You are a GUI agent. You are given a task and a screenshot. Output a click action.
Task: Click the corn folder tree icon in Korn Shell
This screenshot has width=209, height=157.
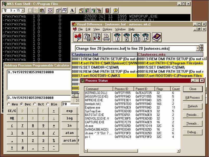(x=100, y=10)
